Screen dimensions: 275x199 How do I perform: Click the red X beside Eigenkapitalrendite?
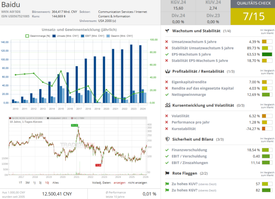167,82
